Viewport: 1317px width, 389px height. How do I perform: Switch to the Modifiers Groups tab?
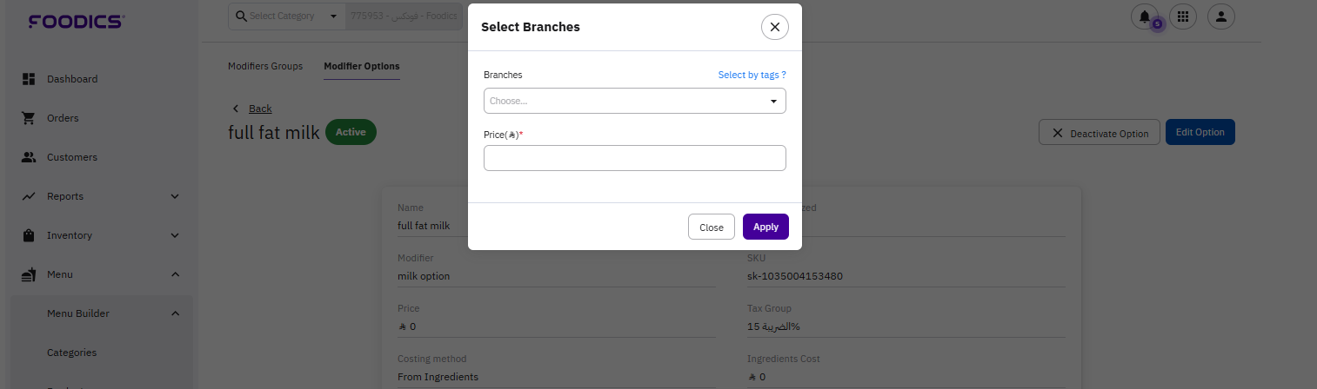point(265,66)
